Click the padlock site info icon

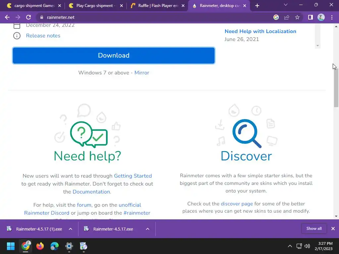point(41,17)
